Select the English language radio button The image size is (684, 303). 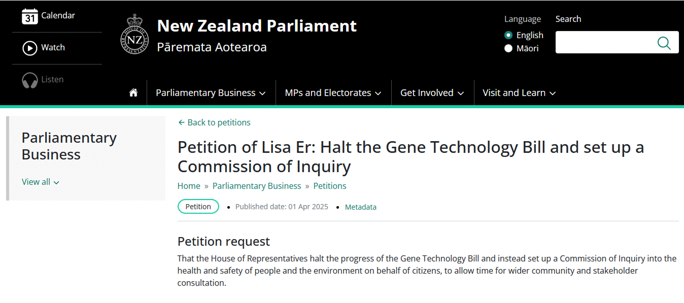[508, 36]
